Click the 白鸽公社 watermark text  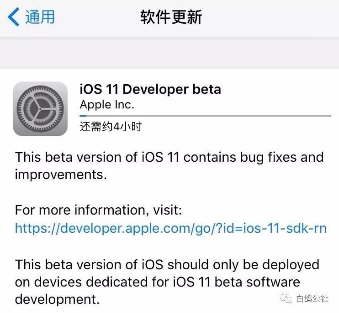click(312, 299)
